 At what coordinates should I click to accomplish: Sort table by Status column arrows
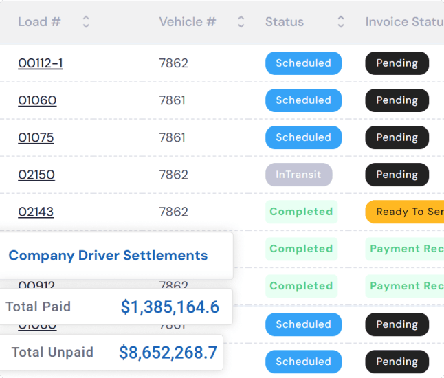point(341,22)
